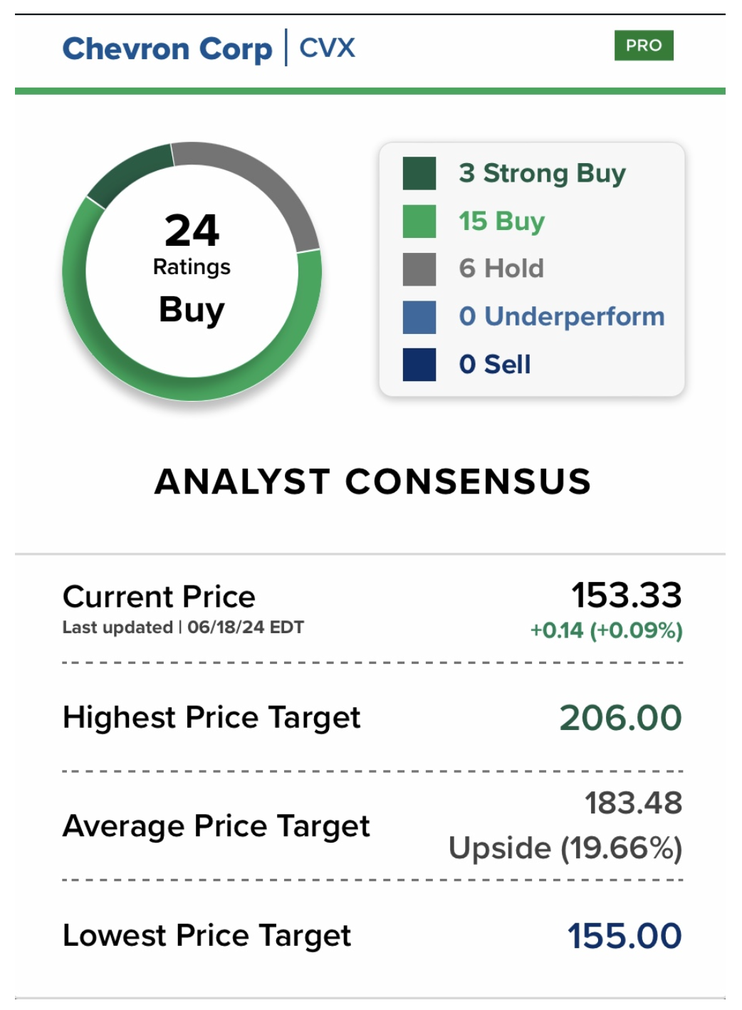Click the current price value 153.33
This screenshot has height=1010, width=742.
coord(626,595)
